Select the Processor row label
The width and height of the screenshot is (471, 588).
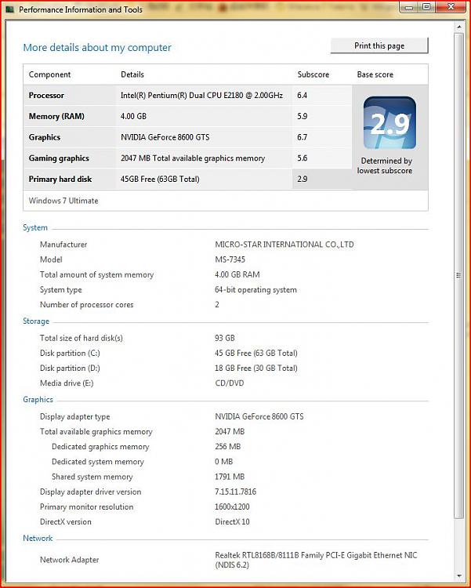(x=46, y=95)
